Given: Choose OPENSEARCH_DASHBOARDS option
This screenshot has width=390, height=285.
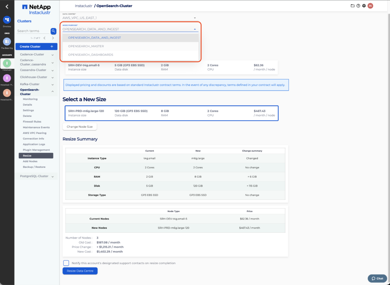Looking at the screenshot, I should click(x=90, y=55).
